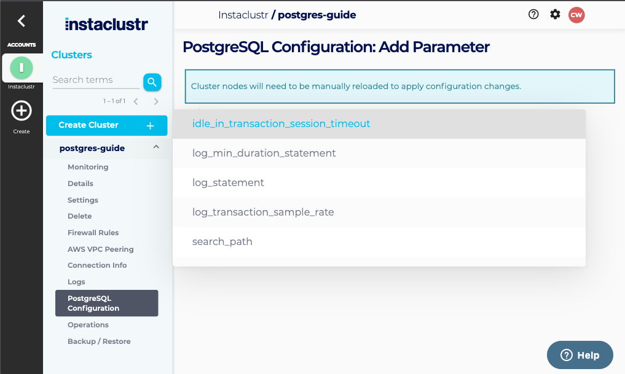The height and width of the screenshot is (374, 625).
Task: Click the Create account plus icon
Action: pyautogui.click(x=22, y=111)
